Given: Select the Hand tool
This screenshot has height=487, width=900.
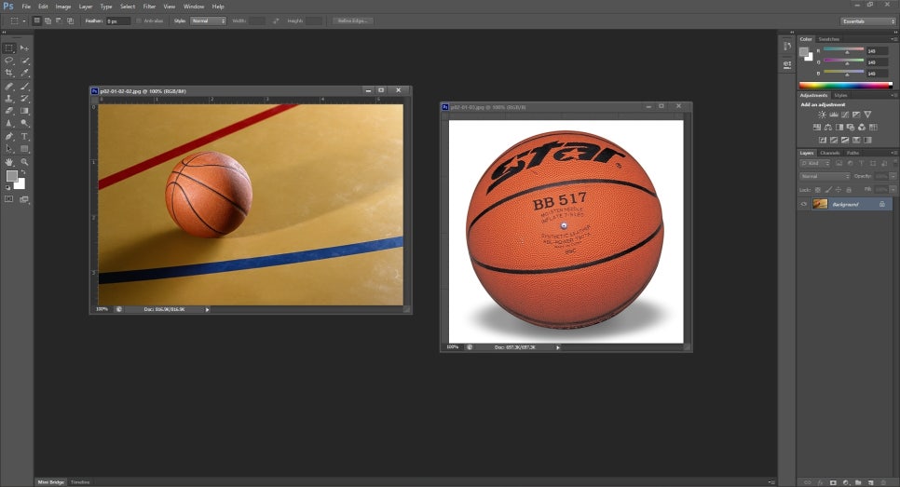Looking at the screenshot, I should 9,162.
